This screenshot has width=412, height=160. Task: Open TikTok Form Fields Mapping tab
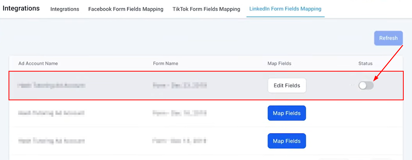click(x=206, y=9)
